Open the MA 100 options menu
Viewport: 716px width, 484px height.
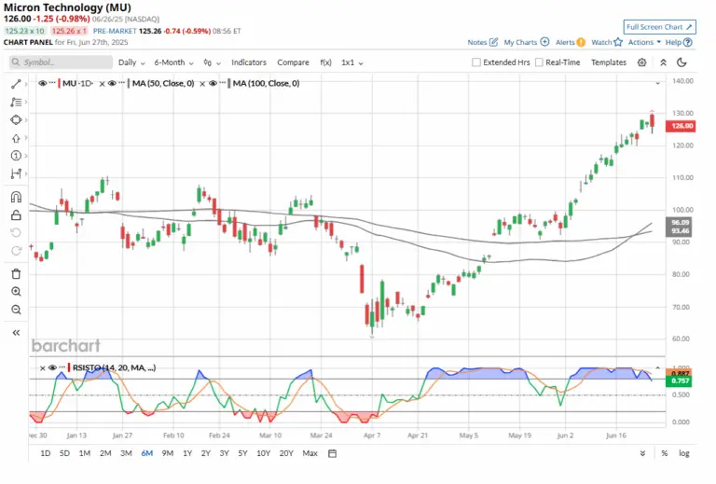223,83
